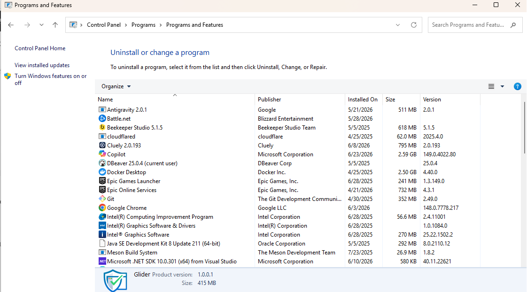Click the Oracle Corporation publisher cell
527x292 pixels.
click(x=281, y=244)
